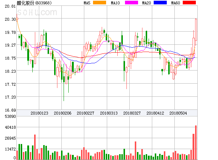Click the magenta MA10 legend swatch
218x160 pixels.
click(x=132, y=3)
